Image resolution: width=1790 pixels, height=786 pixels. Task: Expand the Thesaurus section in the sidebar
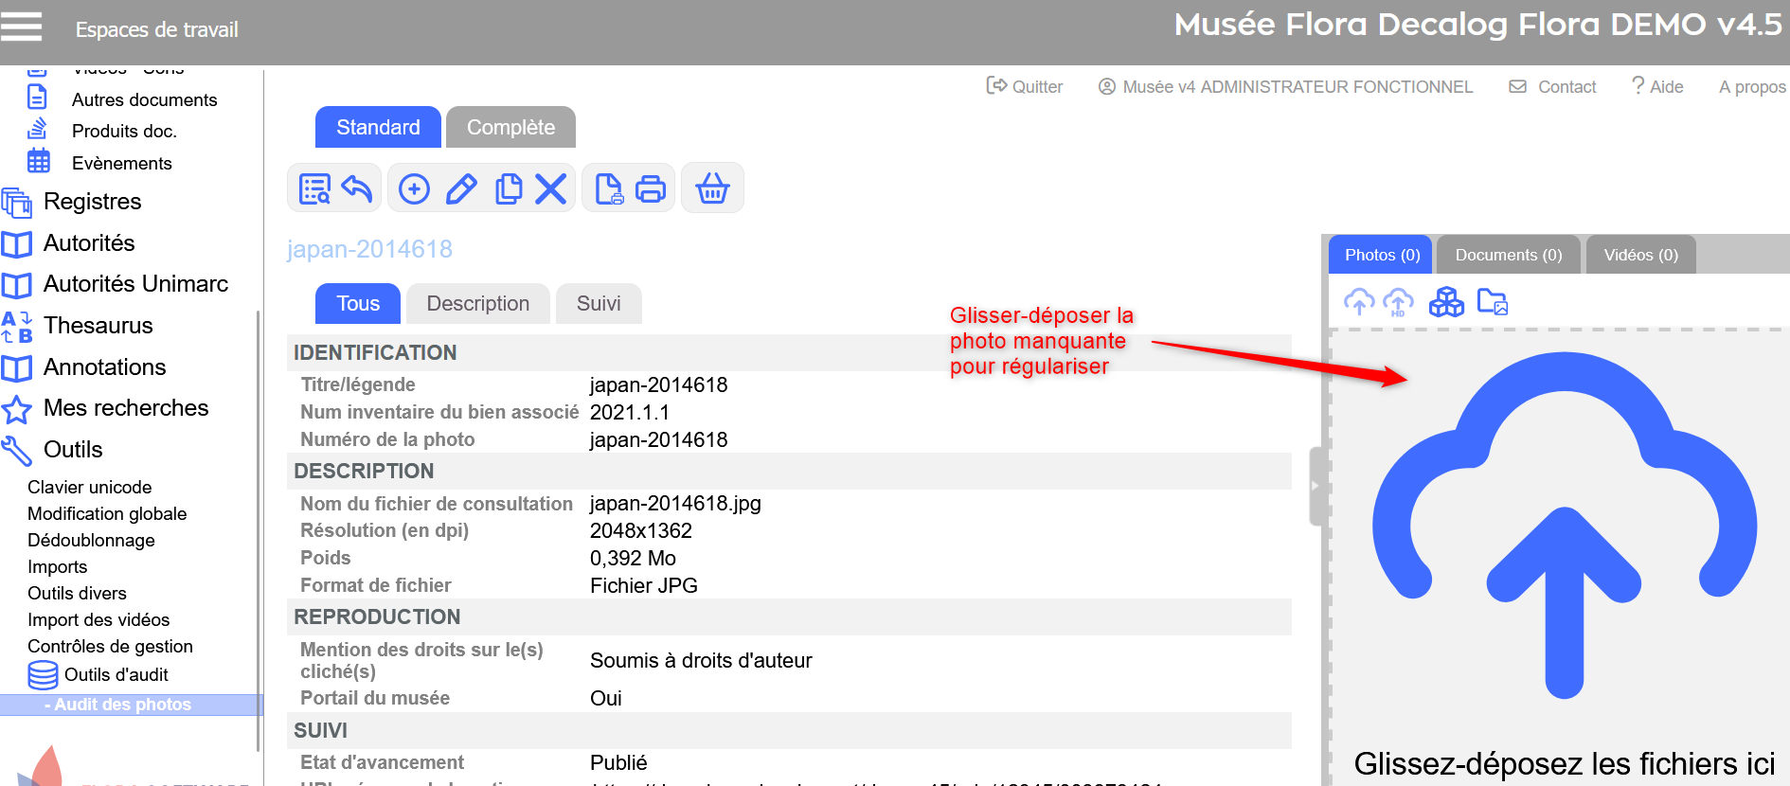(x=98, y=326)
